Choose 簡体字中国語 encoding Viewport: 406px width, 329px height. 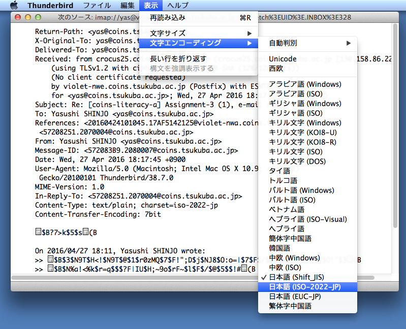coord(307,239)
